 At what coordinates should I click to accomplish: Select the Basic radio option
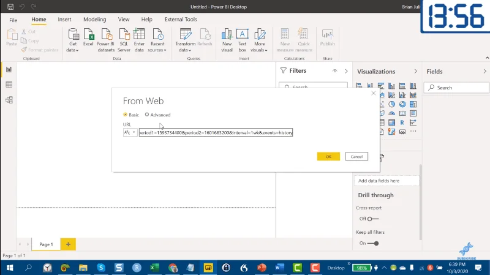(x=126, y=115)
